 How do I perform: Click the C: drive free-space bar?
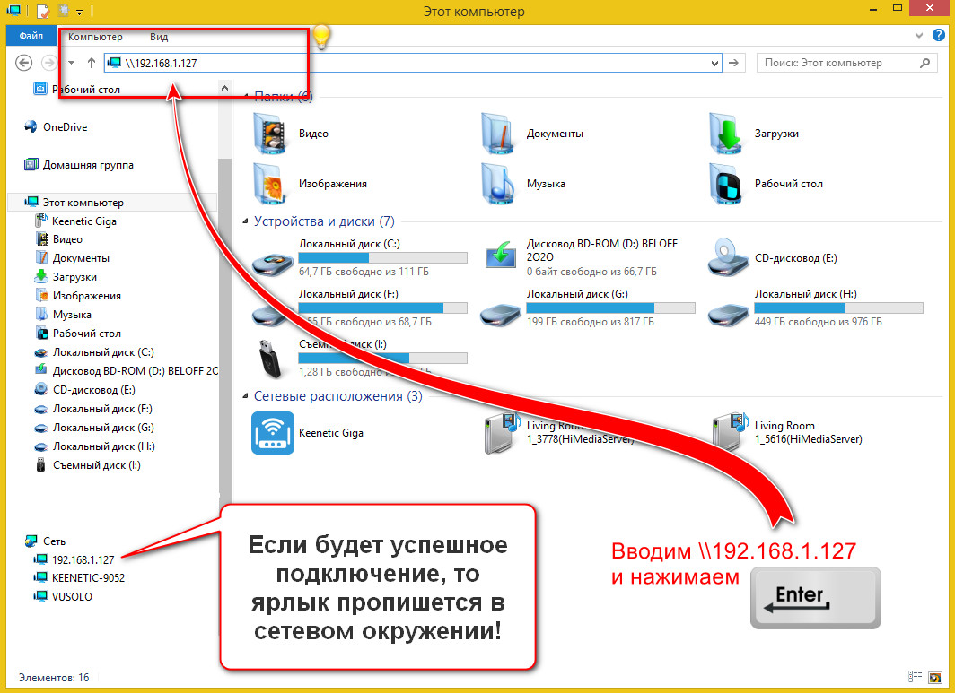[x=382, y=258]
